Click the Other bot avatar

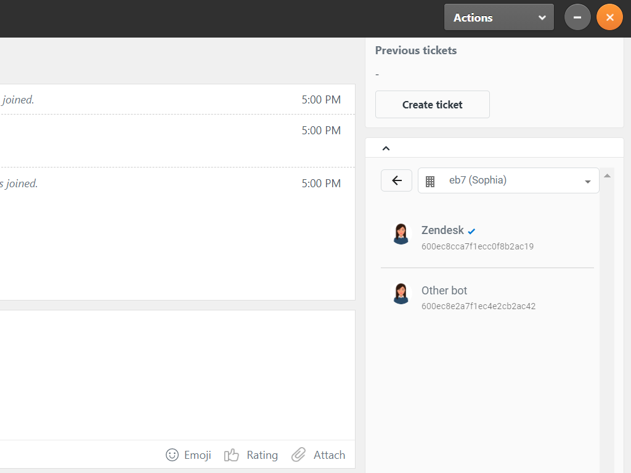(x=401, y=294)
